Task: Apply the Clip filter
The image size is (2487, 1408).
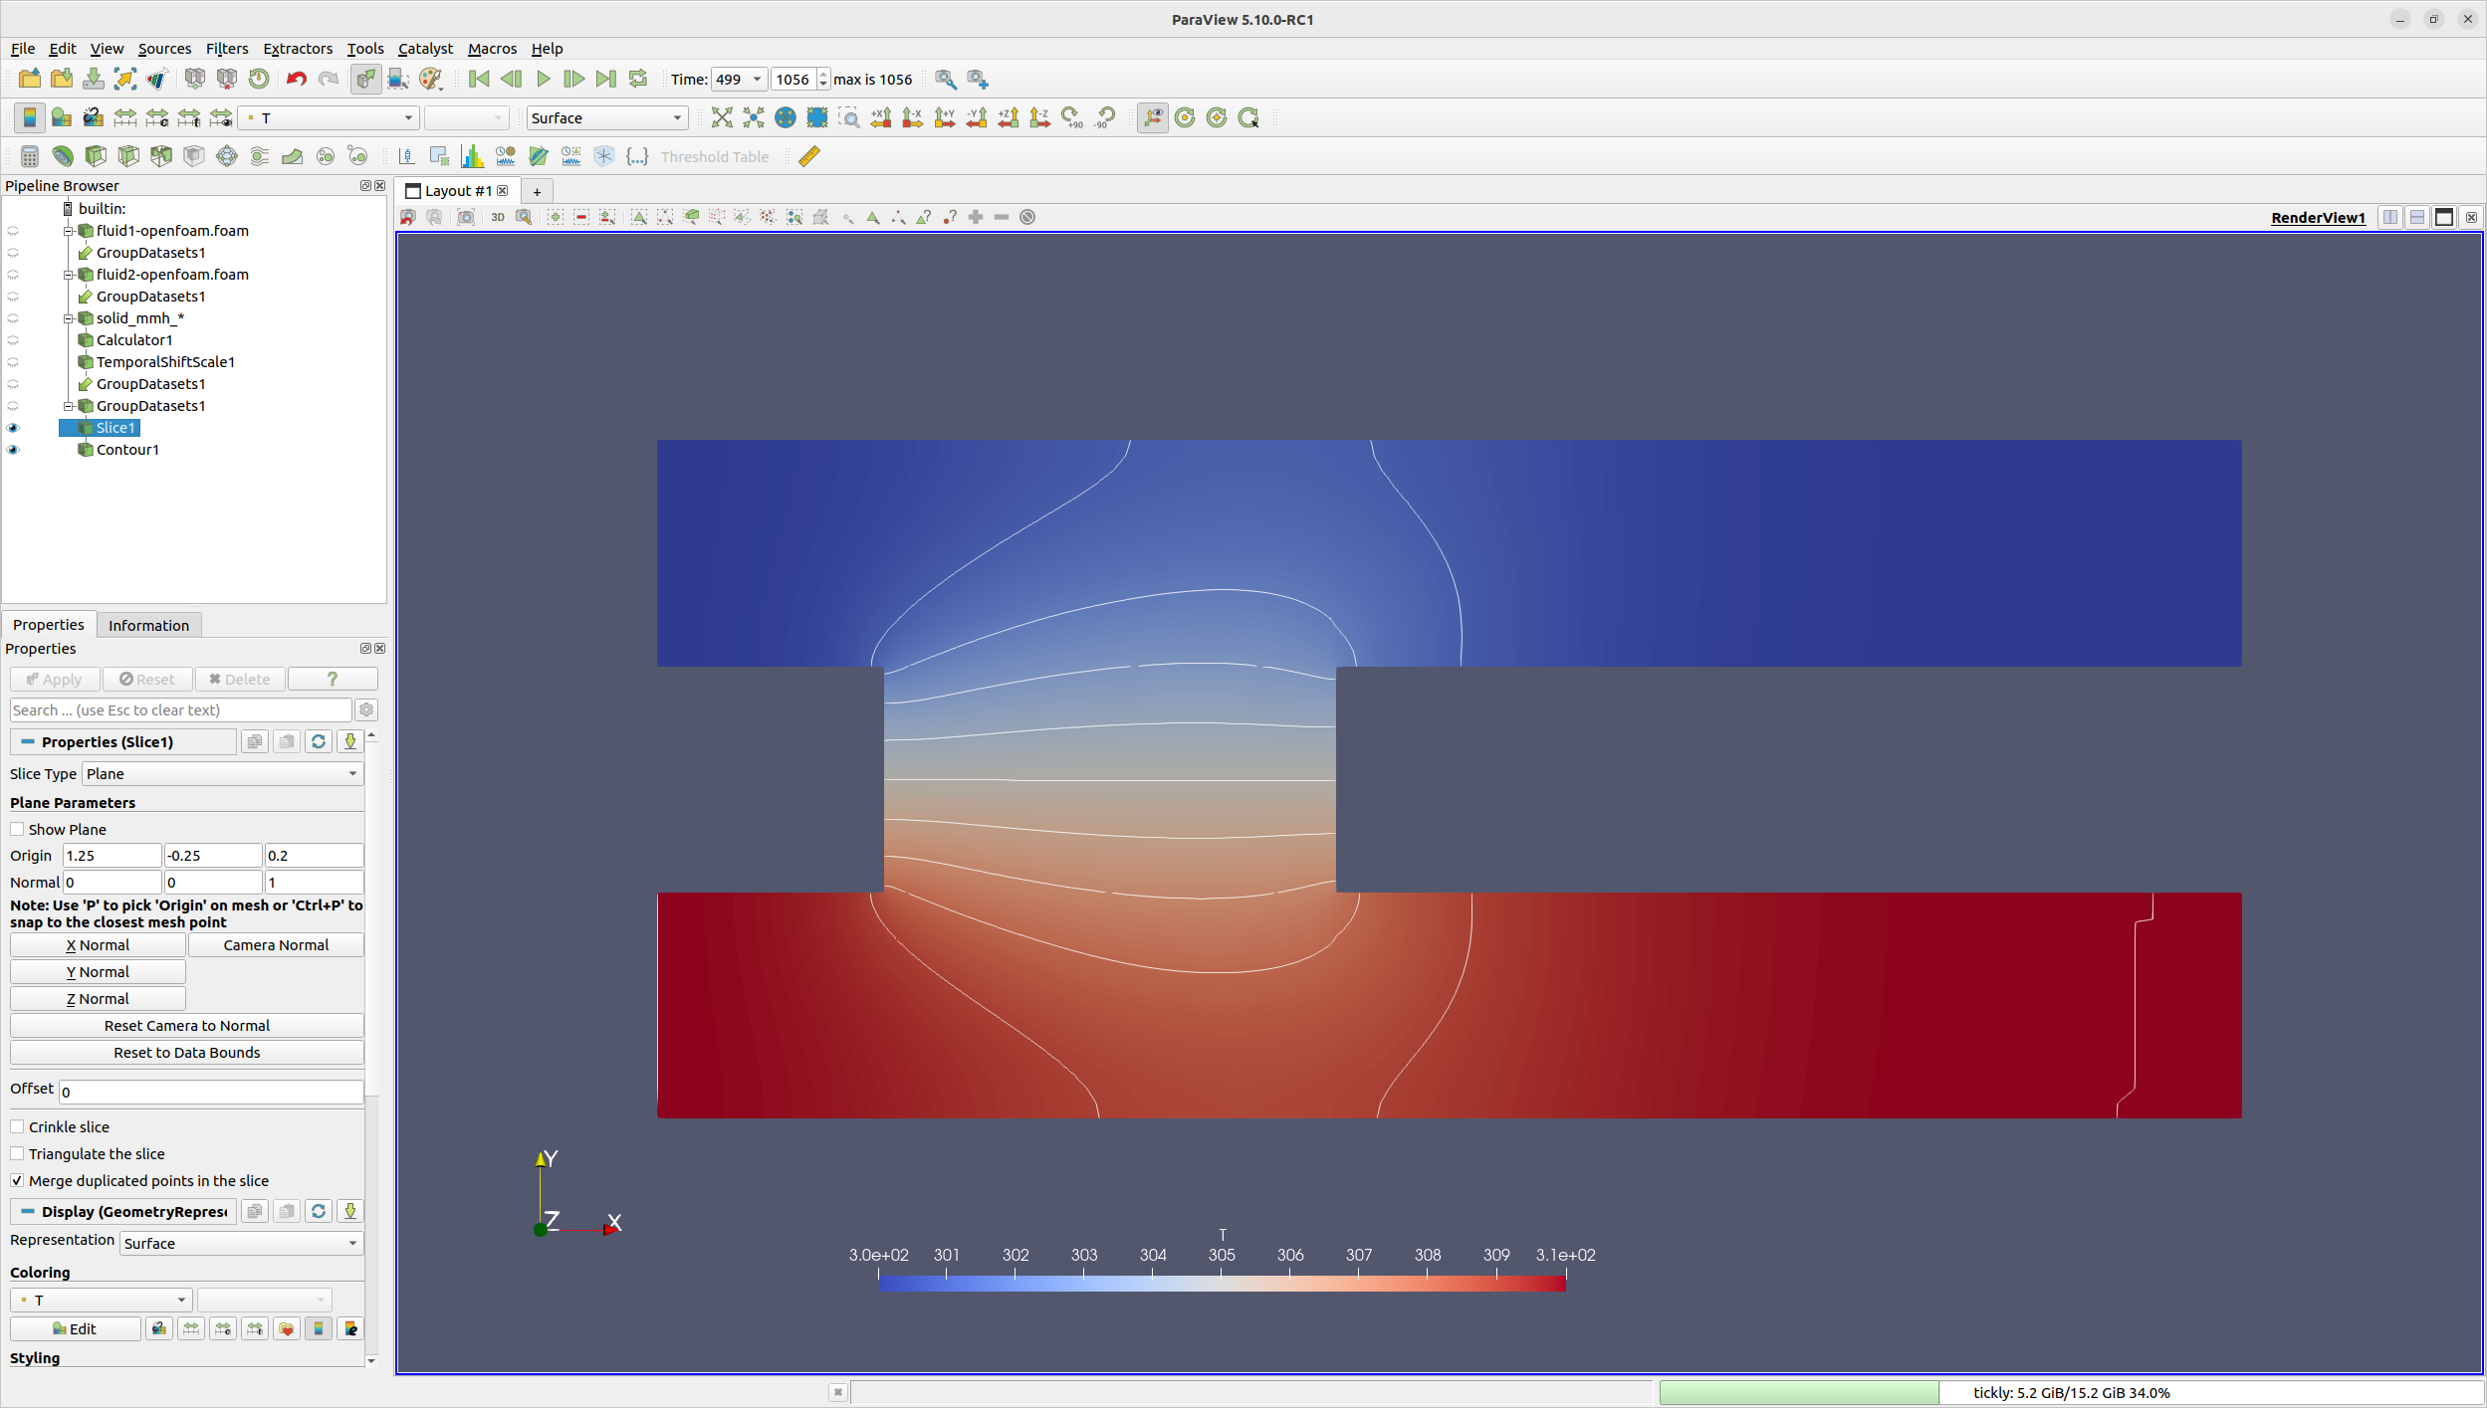Action: click(96, 156)
